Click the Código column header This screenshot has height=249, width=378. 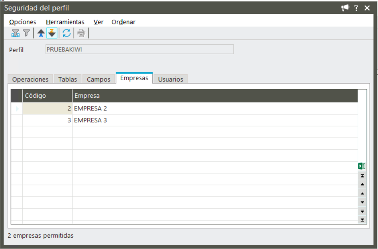[47, 96]
